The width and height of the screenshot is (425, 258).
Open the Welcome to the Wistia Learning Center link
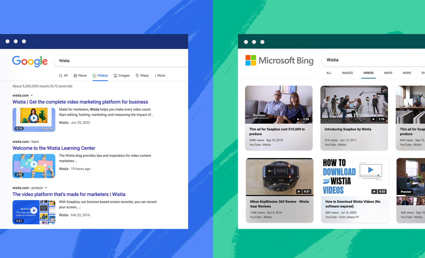coord(54,148)
